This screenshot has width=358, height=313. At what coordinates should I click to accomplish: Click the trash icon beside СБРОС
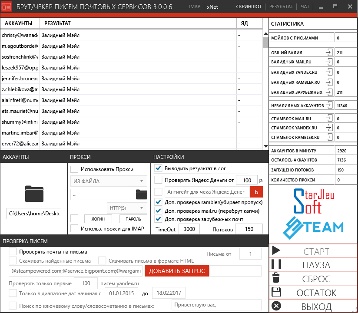coord(276,278)
